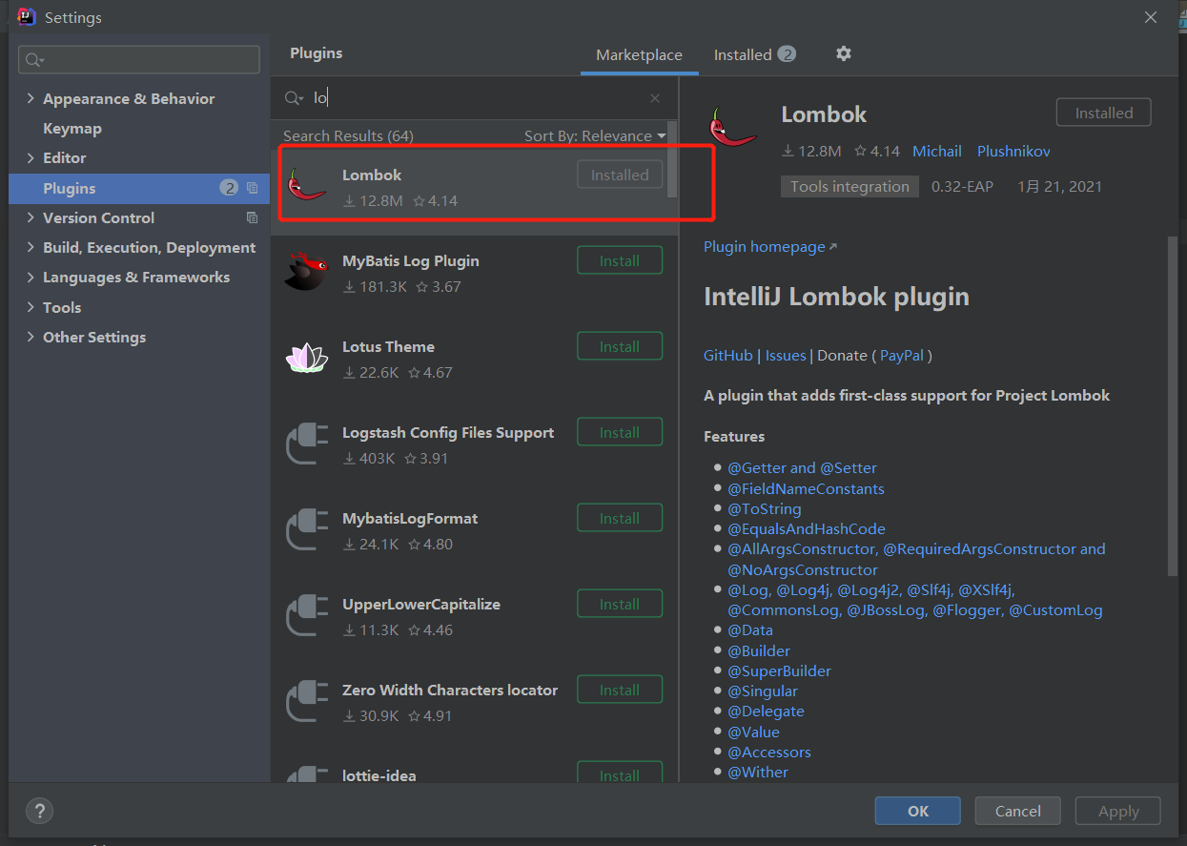This screenshot has width=1187, height=846.
Task: Click the Logstash Config Files Support plug icon
Action: point(307,444)
